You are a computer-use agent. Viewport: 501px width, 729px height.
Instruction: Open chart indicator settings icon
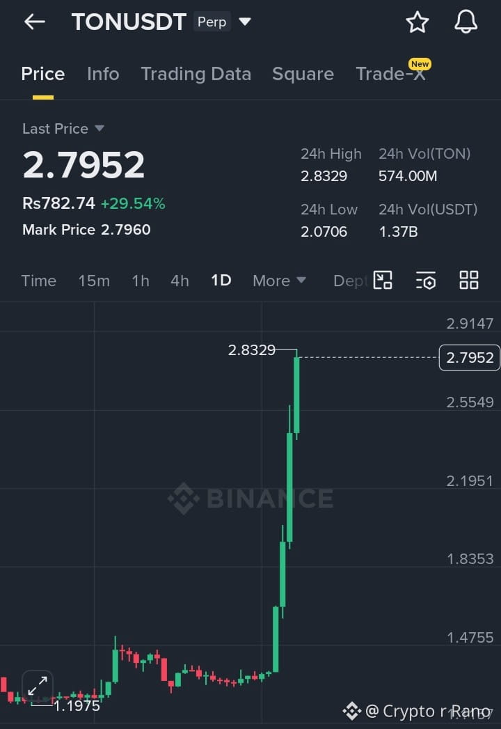click(426, 280)
